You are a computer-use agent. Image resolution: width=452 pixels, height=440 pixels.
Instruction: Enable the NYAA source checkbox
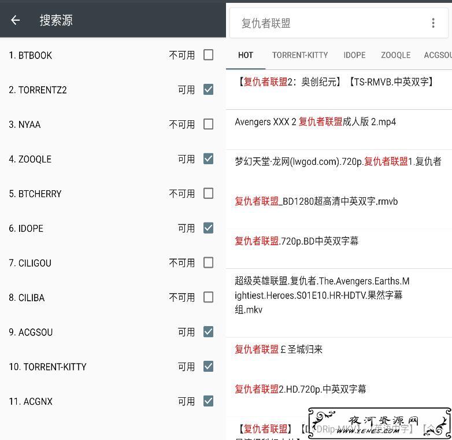208,124
